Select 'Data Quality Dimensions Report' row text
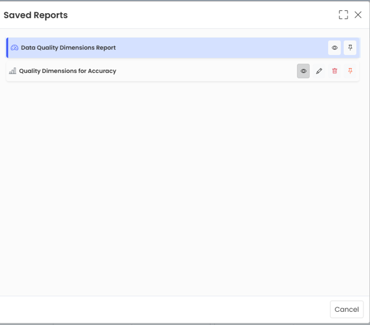The width and height of the screenshot is (370, 325). (x=68, y=48)
